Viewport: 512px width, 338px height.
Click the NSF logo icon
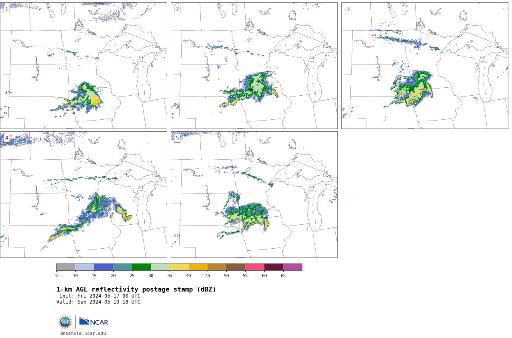click(65, 322)
